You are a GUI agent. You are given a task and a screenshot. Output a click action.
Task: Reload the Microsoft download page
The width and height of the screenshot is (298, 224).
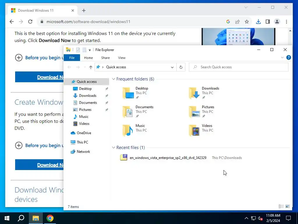[30, 22]
